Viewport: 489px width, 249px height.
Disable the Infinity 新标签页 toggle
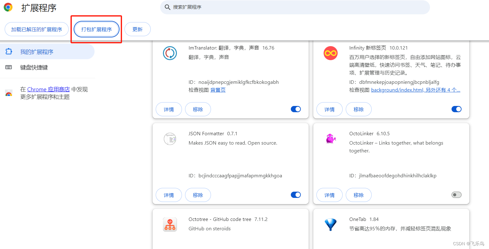pyautogui.click(x=457, y=109)
